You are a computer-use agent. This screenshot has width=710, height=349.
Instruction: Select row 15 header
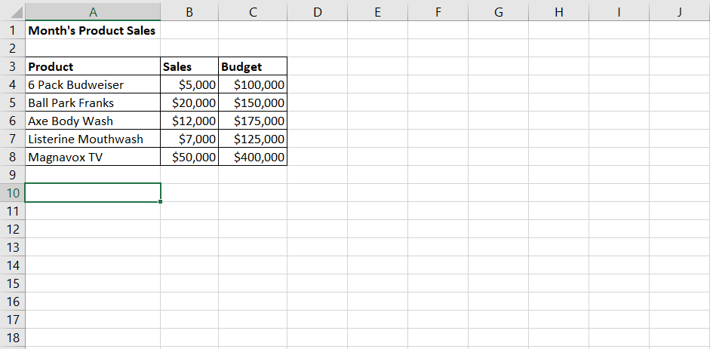click(13, 283)
